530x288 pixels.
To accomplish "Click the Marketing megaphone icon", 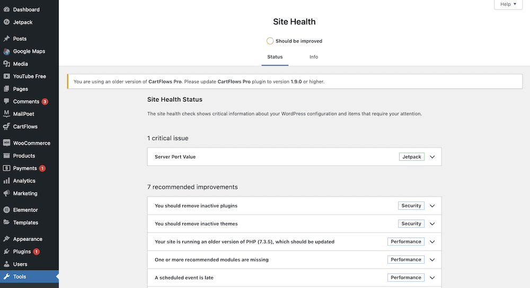I will point(6,193).
